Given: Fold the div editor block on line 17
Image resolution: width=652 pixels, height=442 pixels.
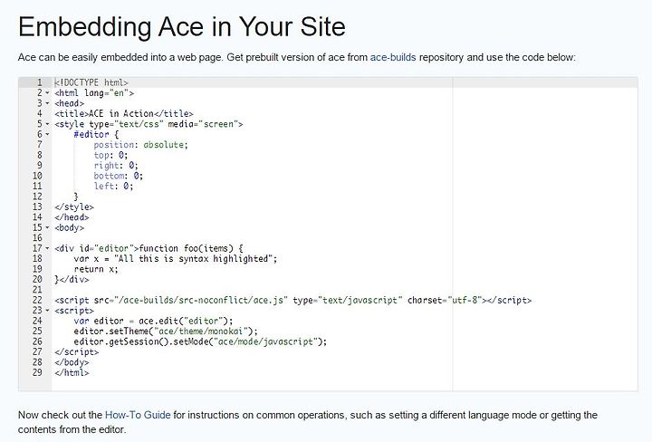Looking at the screenshot, I should click(47, 249).
